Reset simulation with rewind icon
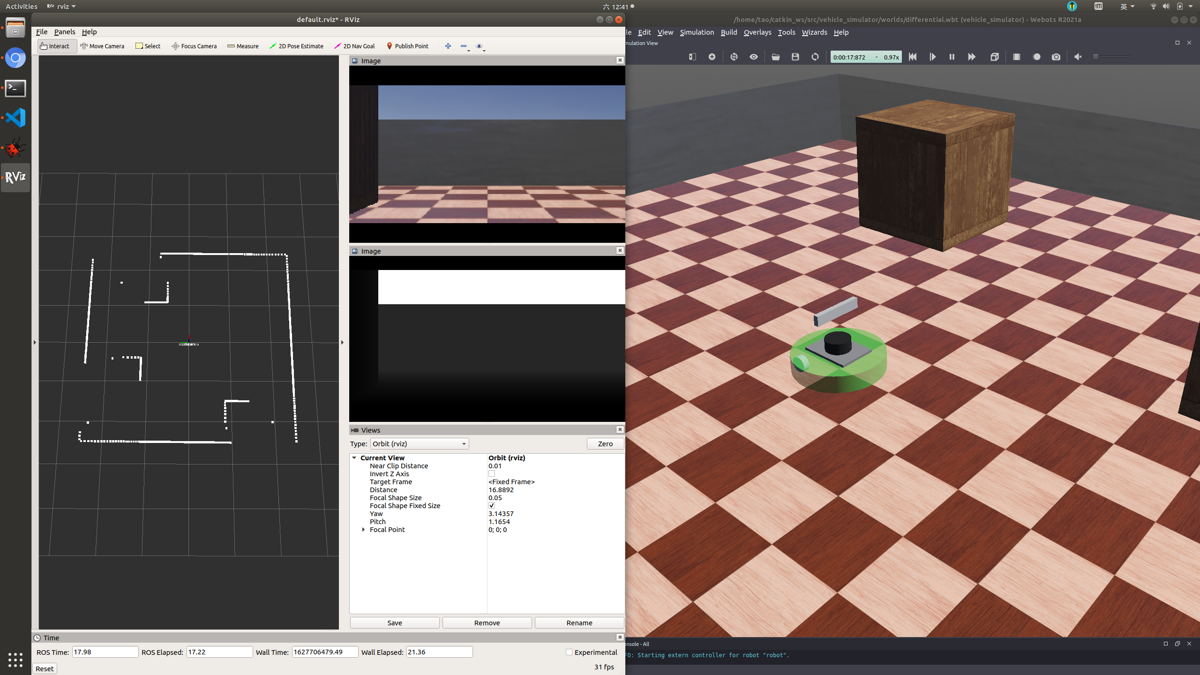Screen dimensions: 1200x675 [x=912, y=57]
